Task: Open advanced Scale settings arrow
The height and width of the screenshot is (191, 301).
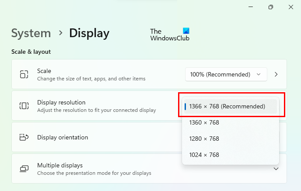Action: (276, 74)
